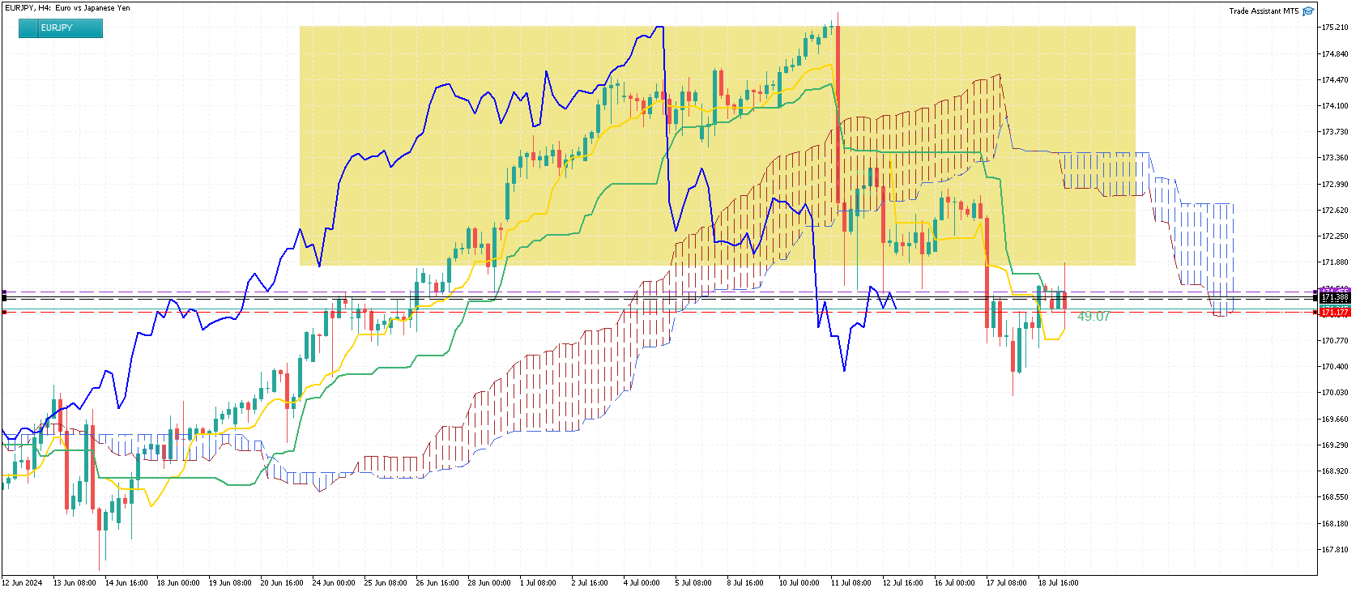Viewport: 1360px width, 592px height.
Task: Select the purple line handle at left edge
Action: (4, 292)
